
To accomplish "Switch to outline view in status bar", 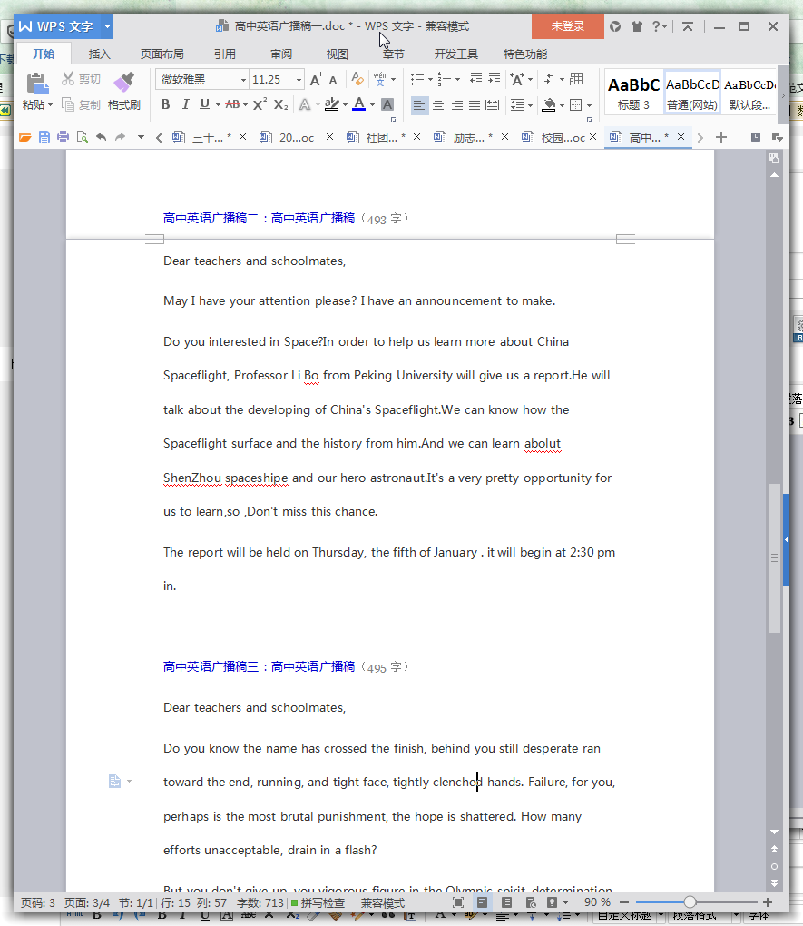I will 506,902.
